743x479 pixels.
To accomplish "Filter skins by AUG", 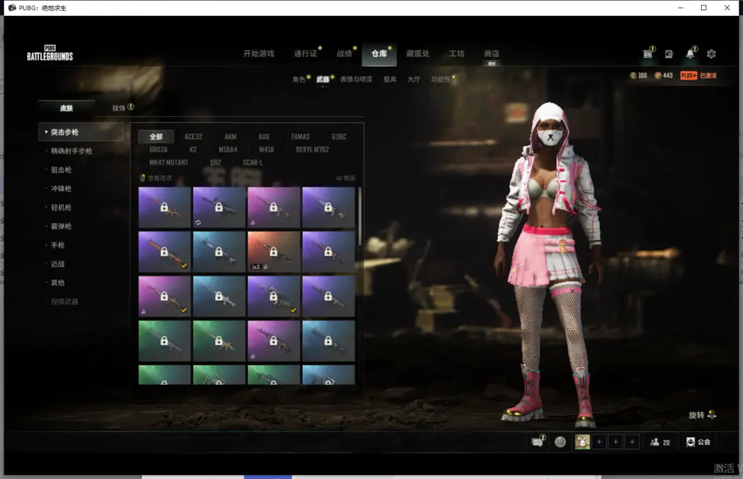I will [x=264, y=137].
